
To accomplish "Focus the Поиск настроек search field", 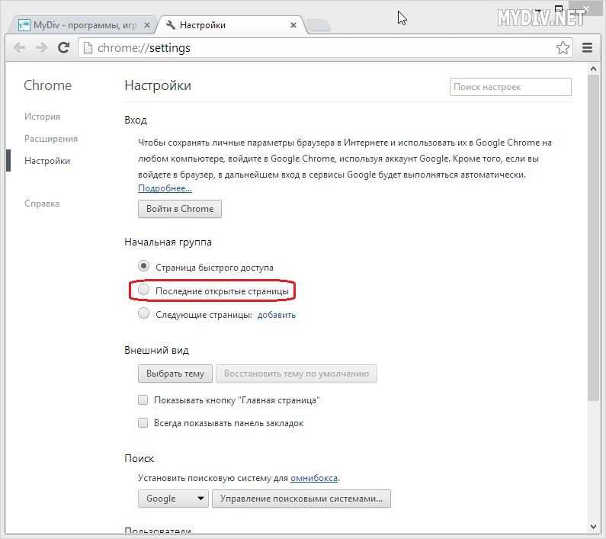I will tap(510, 87).
